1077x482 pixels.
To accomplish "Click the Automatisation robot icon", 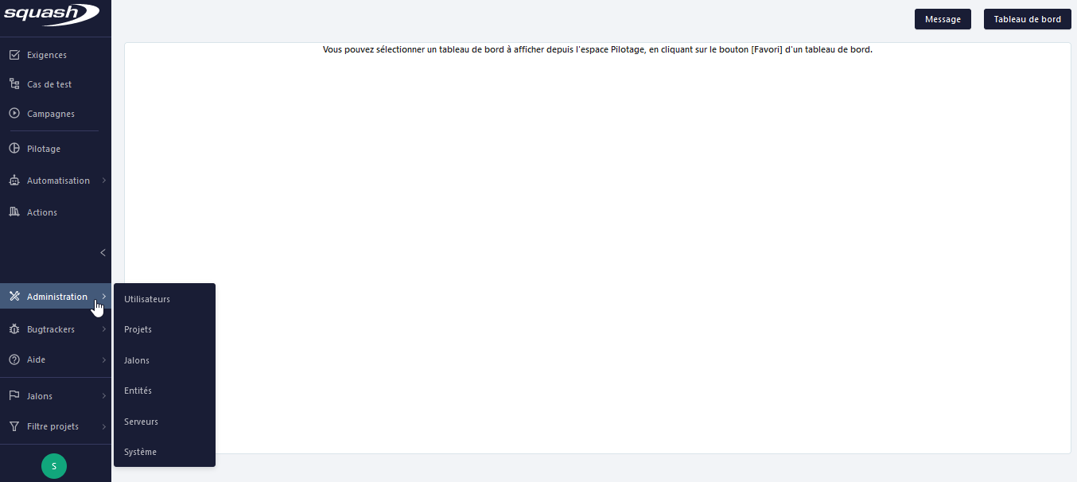I will 14,181.
